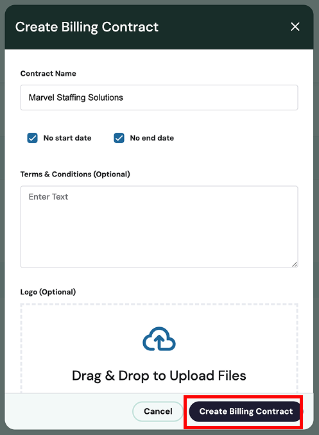Viewport: 319px width, 435px height.
Task: Click the checkmark inside the start date box
Action: (33, 138)
